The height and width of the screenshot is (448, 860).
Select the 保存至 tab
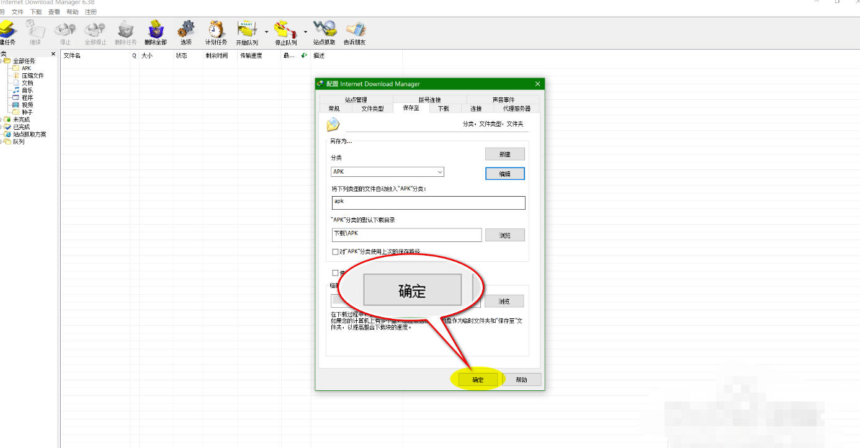411,108
